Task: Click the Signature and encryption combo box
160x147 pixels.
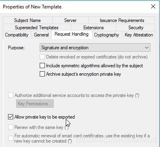Action: pos(95,48)
